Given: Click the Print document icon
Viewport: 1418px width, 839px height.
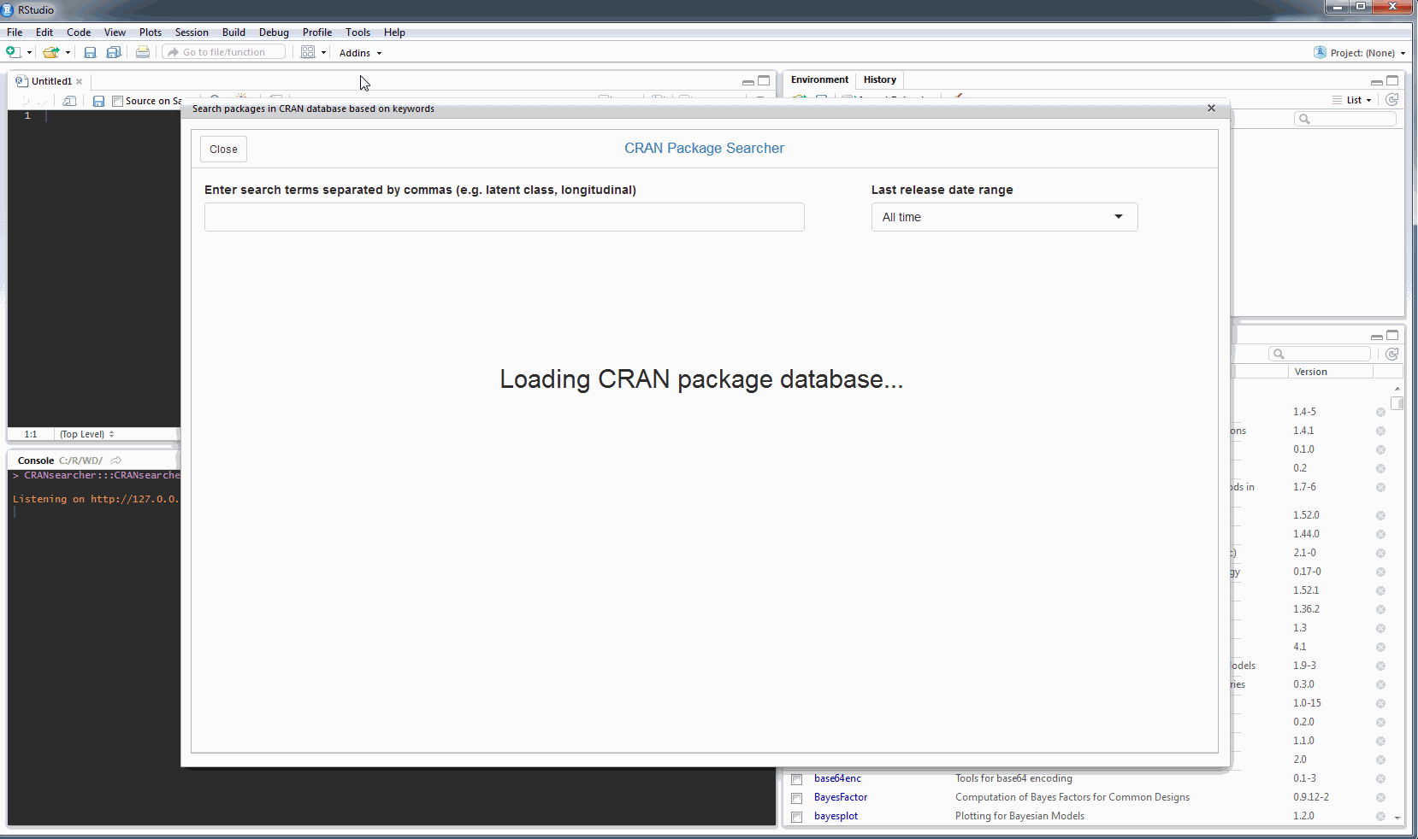Looking at the screenshot, I should click(143, 52).
